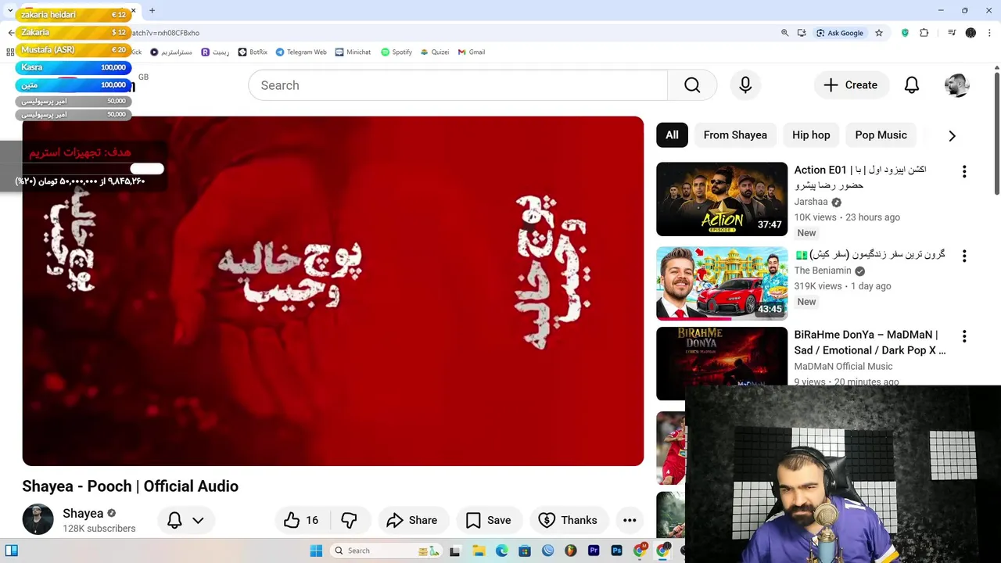Open Chrome three-dot menu
This screenshot has width=1001, height=563.
989,33
